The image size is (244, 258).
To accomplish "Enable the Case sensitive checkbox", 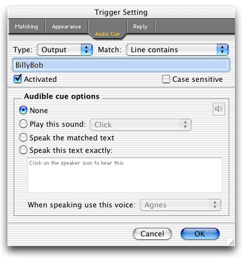I will click(x=166, y=79).
